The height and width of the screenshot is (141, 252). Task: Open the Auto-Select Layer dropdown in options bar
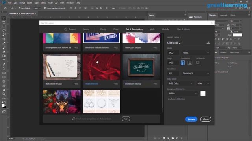[37, 8]
